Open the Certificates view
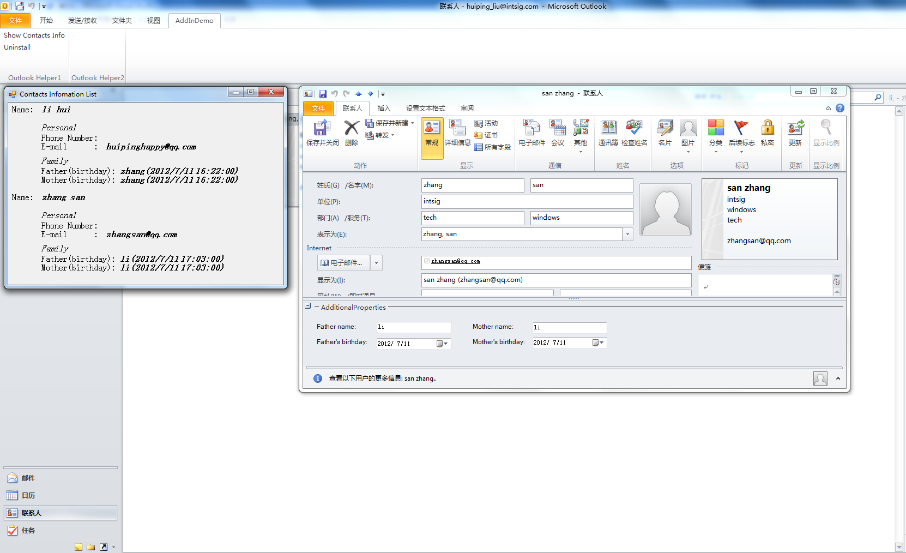906x553 pixels. tap(486, 135)
